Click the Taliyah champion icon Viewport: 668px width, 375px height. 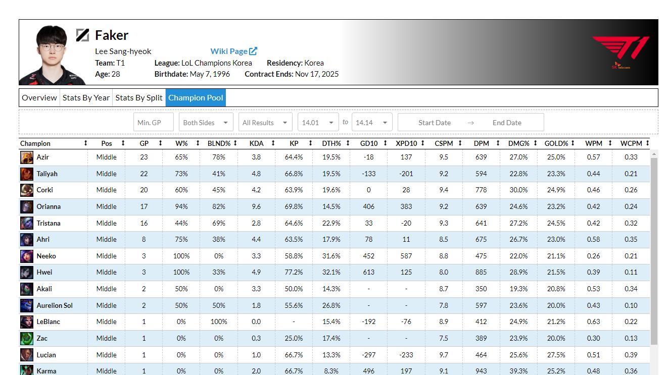click(27, 174)
